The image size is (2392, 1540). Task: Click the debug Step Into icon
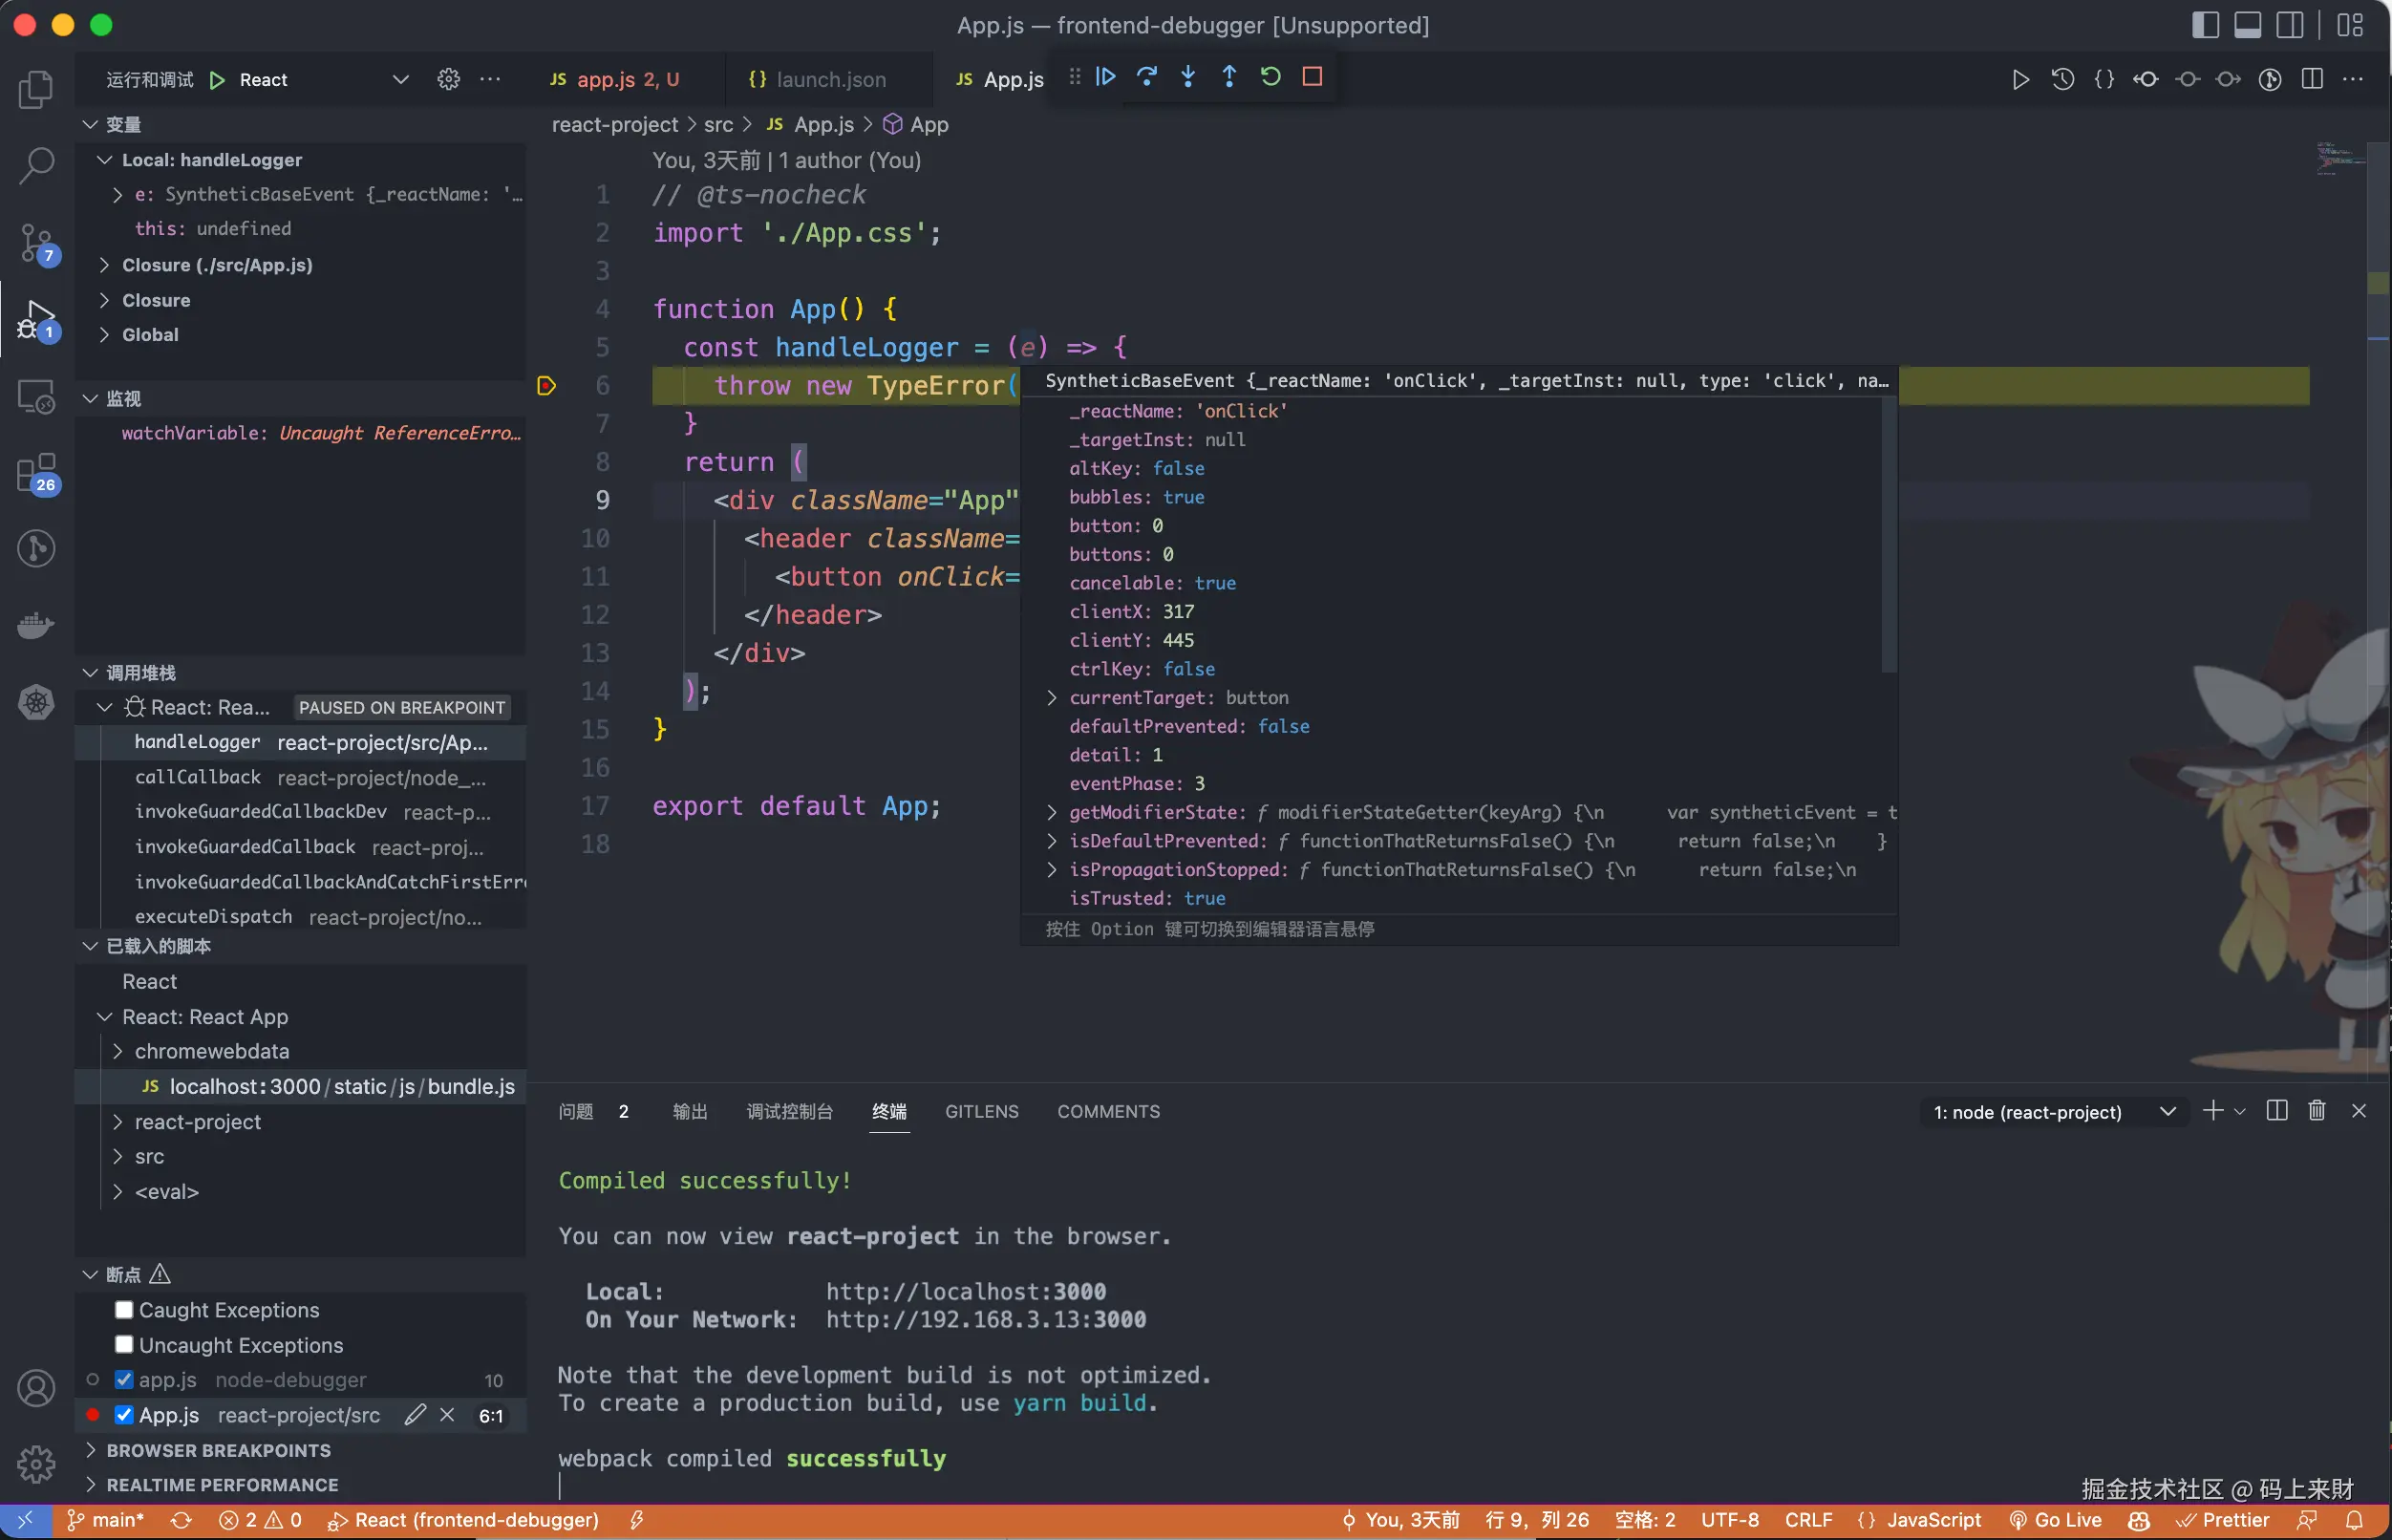[x=1188, y=77]
